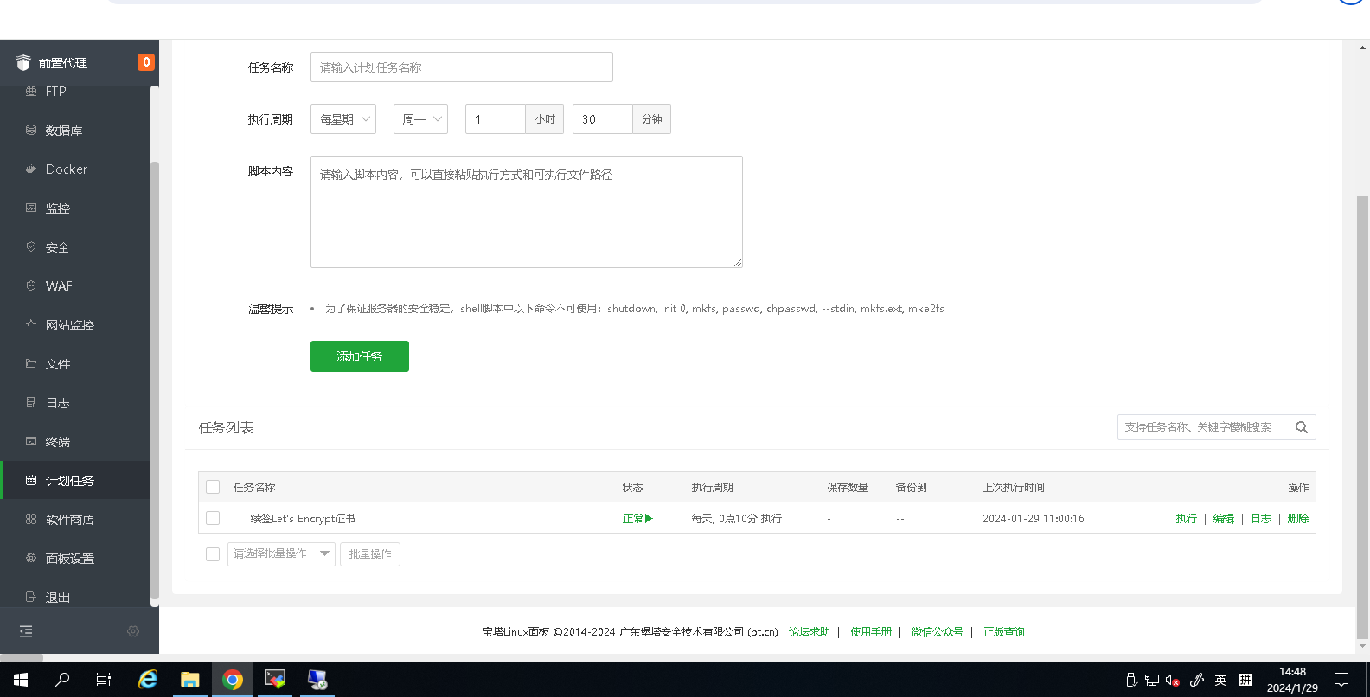Open the 使用手册 footer link

click(871, 632)
